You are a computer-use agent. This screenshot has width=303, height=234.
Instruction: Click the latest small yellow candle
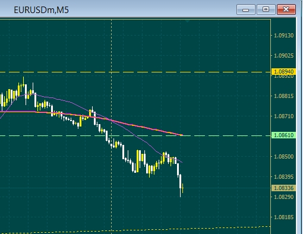click(x=182, y=188)
